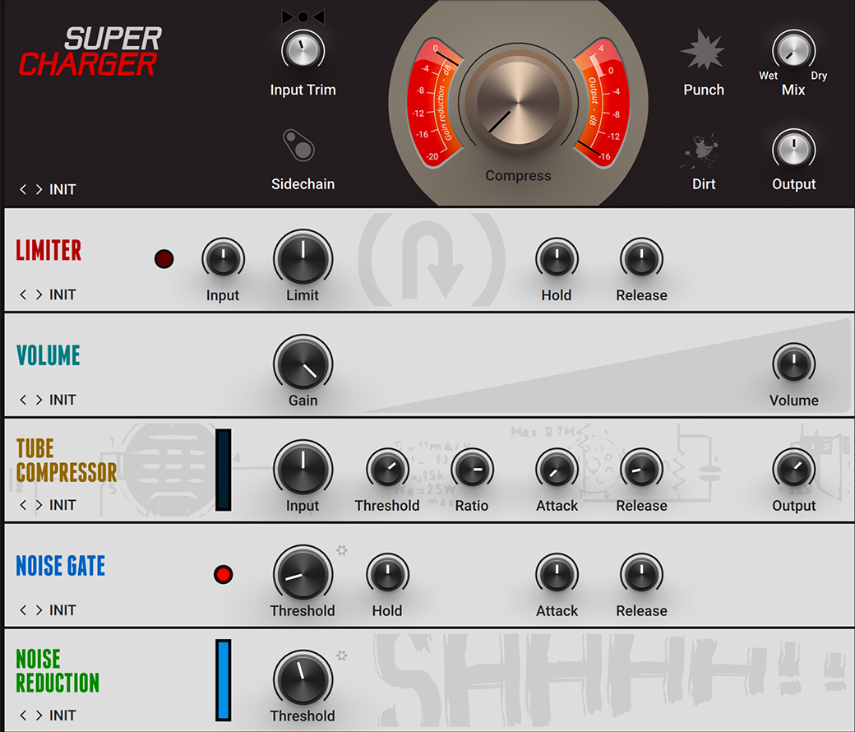Click the Limiter active LED indicator
Screen dimensions: 855x732
164,259
